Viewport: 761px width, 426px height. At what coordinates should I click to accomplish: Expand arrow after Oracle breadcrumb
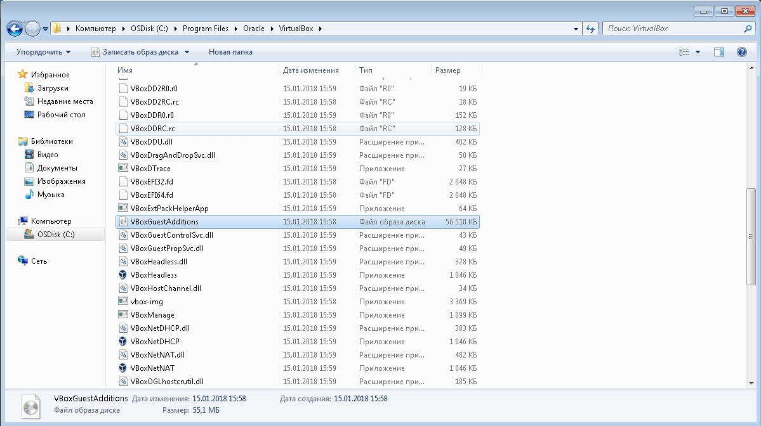272,29
